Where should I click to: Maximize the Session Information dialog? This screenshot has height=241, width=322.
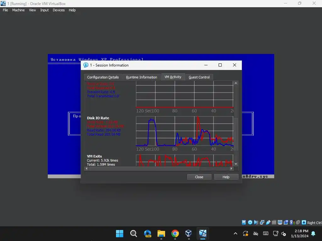pyautogui.click(x=220, y=65)
